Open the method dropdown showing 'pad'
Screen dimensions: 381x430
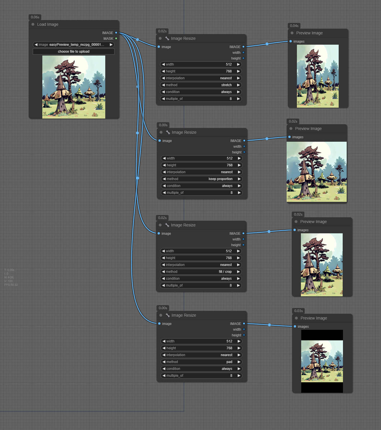pos(201,362)
